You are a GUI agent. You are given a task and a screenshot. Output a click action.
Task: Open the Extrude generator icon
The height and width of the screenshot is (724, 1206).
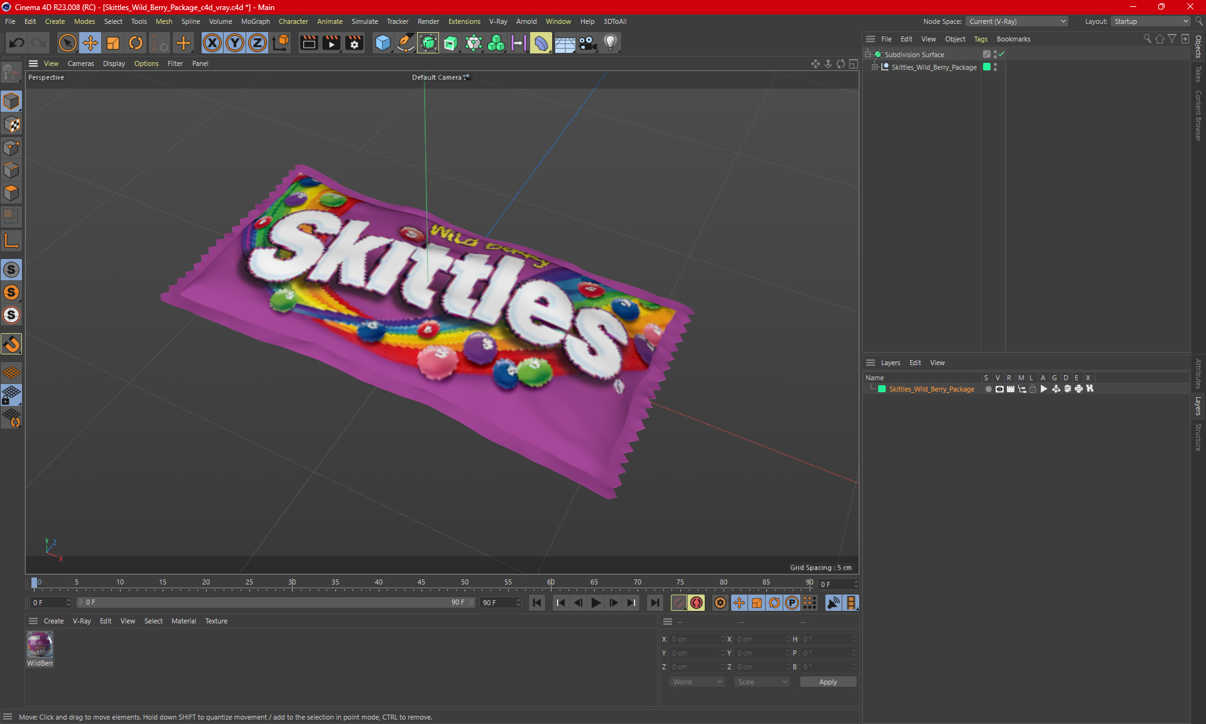coord(451,43)
